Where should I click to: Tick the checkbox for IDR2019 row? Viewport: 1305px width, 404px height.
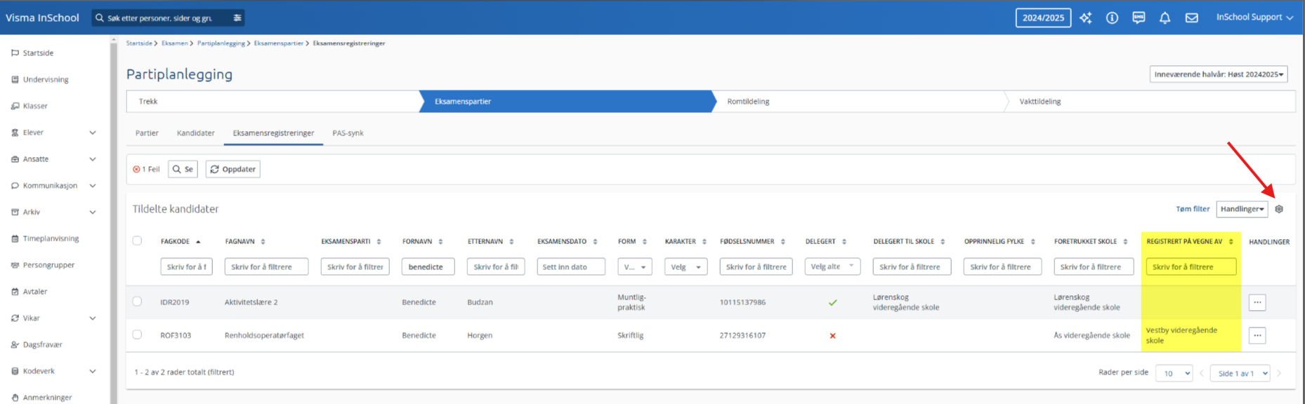tap(137, 302)
